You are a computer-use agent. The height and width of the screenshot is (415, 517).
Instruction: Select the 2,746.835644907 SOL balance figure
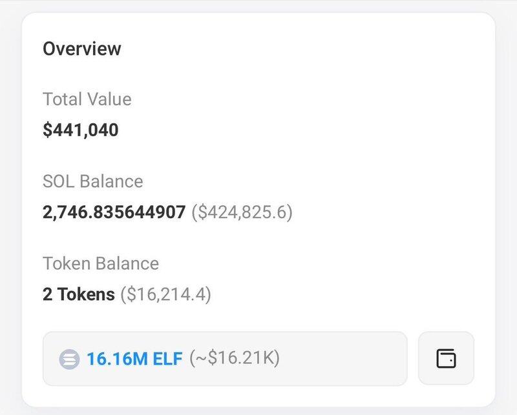[x=114, y=212]
